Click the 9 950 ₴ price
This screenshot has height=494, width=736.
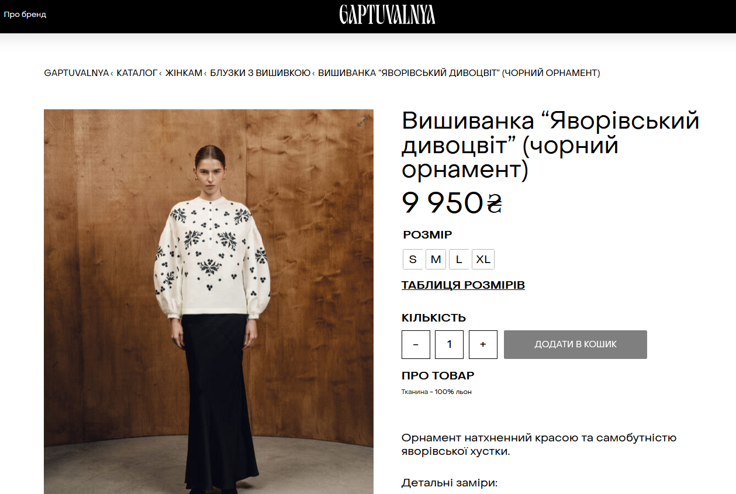452,203
